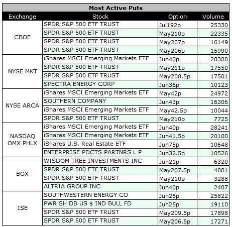Click SOUTHERN COMPANY stock name
This screenshot has width=232, height=227.
pyautogui.click(x=75, y=101)
